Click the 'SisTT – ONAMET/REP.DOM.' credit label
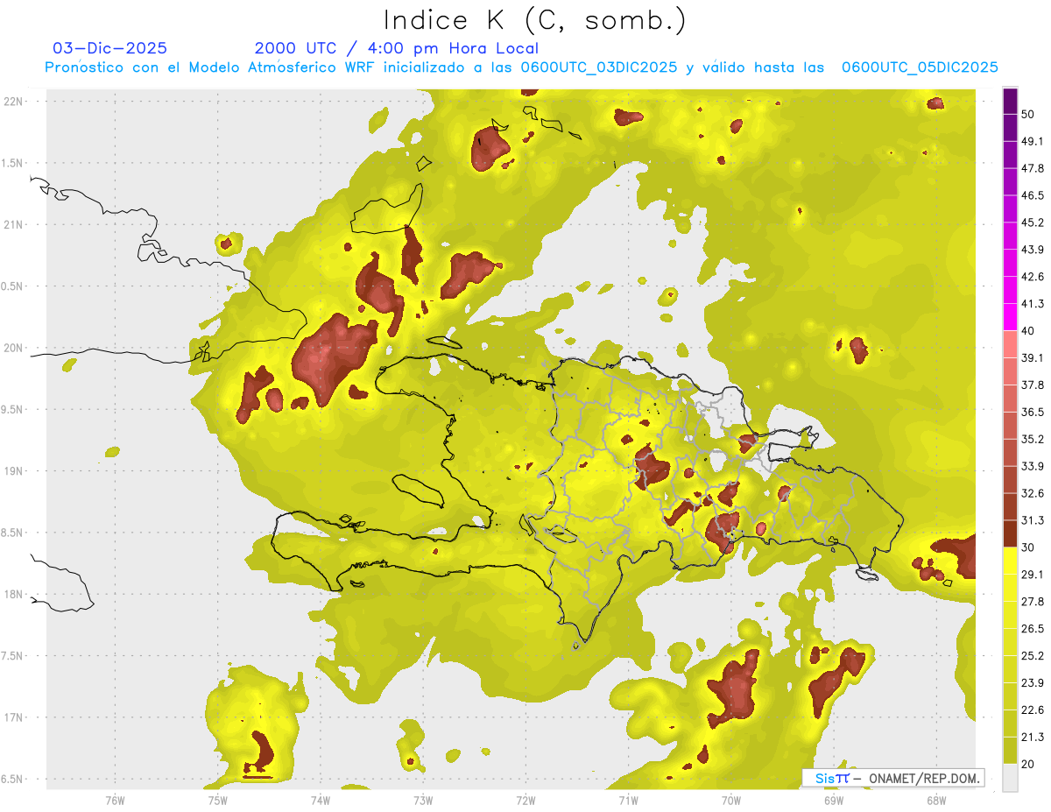This screenshot has height=812, width=1051. tap(893, 778)
